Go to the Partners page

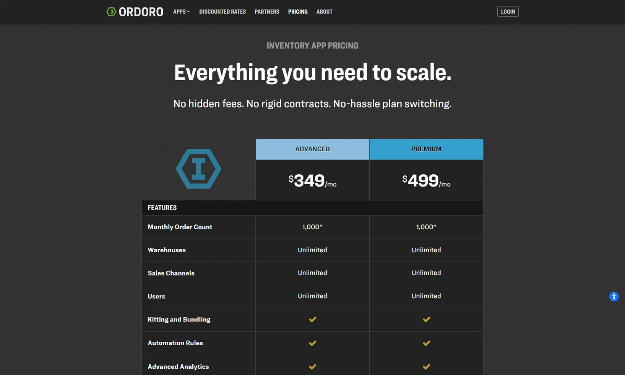[x=267, y=12]
